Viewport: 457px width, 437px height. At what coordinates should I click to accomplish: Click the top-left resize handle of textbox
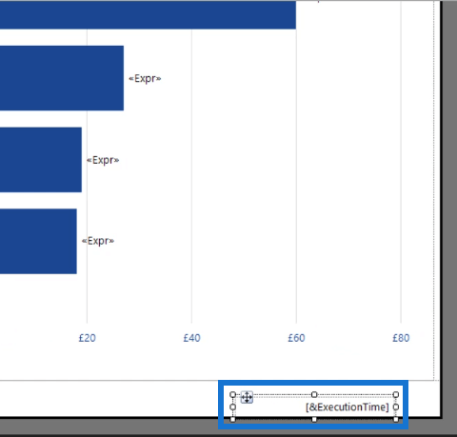tap(232, 394)
